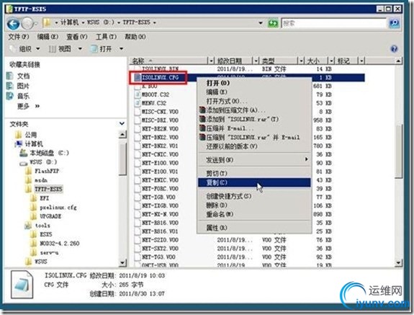Choose 重命名(M) in context menu
The image size is (414, 315).
tap(254, 214)
